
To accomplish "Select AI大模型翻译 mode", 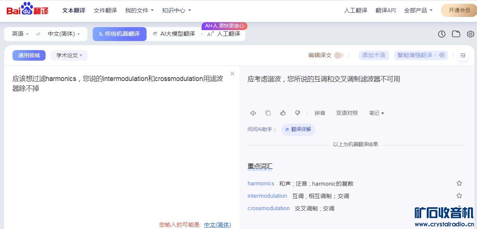I will 174,34.
